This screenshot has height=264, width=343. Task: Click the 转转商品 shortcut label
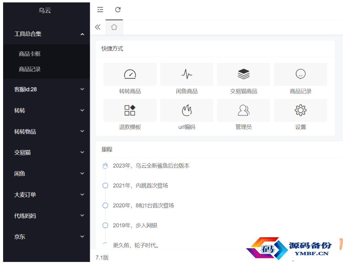(x=130, y=91)
